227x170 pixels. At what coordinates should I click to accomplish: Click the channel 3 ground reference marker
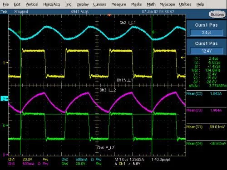(5, 155)
